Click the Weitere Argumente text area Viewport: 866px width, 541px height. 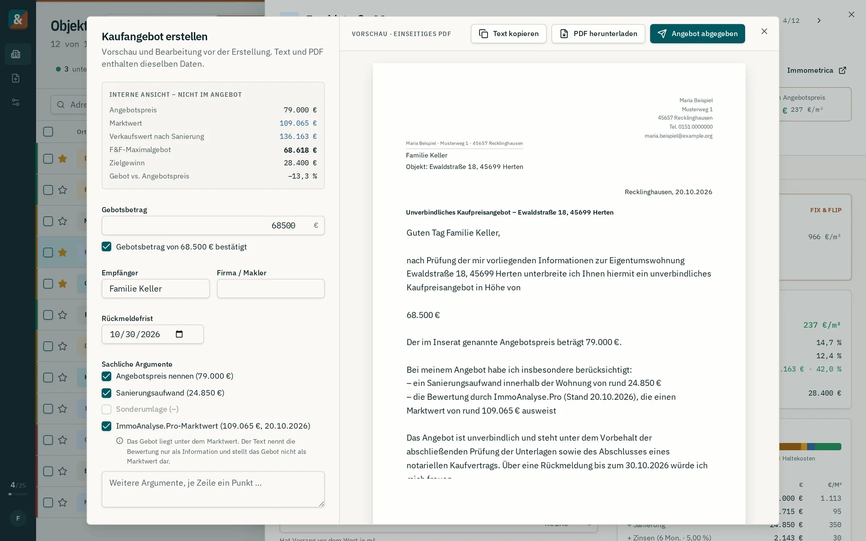[x=213, y=489]
